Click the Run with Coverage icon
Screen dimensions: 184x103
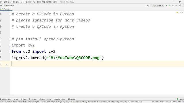[173, 5]
